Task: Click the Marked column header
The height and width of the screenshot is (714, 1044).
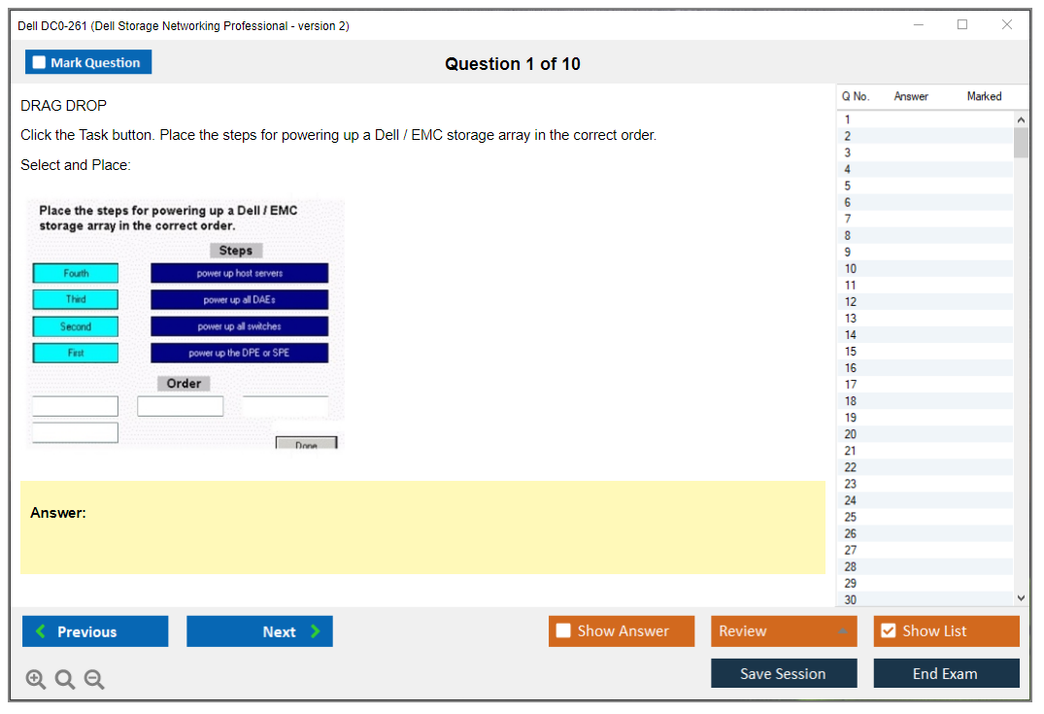Action: coord(984,96)
